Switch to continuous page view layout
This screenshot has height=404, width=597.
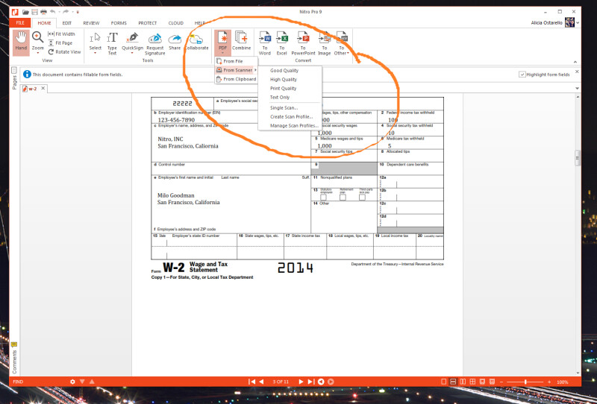click(x=453, y=382)
